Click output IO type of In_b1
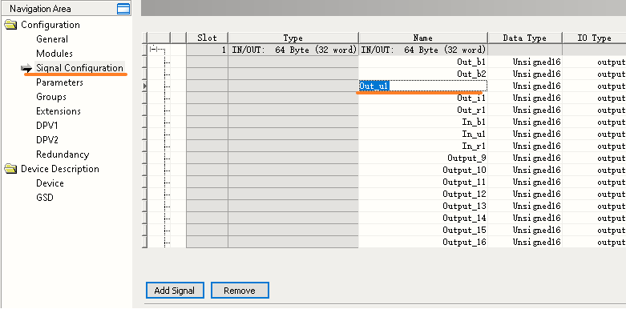Image resolution: width=626 pixels, height=309 pixels. coord(612,122)
